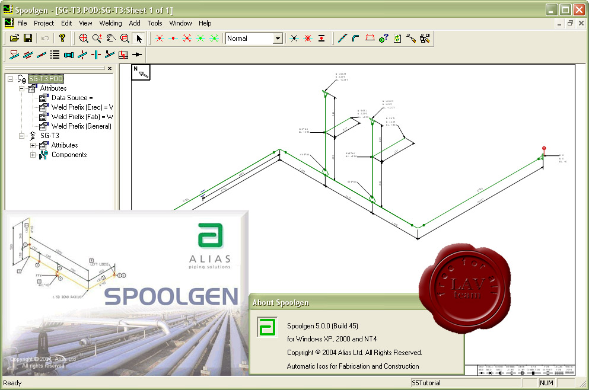Click the zoom in/out magnifier with plus-minus

click(97, 39)
